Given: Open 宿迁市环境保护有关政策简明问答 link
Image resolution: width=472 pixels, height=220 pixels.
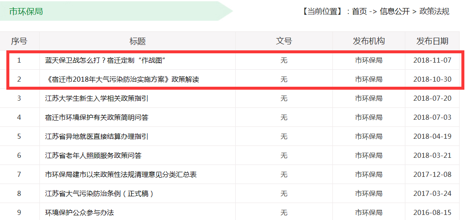Looking at the screenshot, I should click(96, 117).
